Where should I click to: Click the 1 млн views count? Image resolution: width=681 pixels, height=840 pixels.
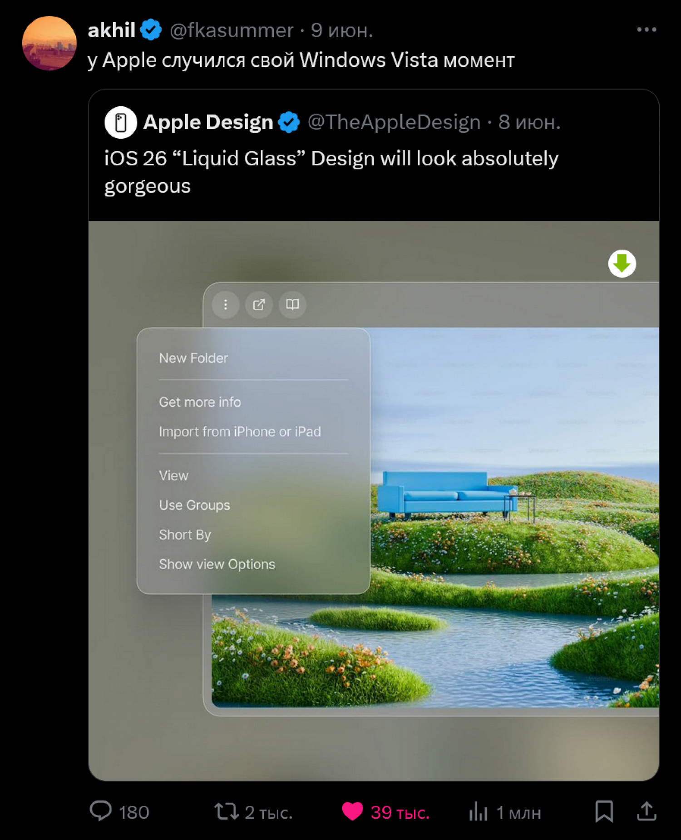[x=518, y=812]
